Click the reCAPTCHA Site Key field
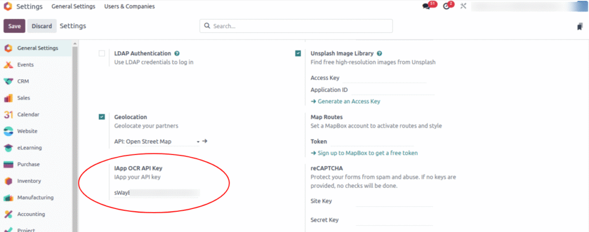The image size is (589, 232). [394, 202]
